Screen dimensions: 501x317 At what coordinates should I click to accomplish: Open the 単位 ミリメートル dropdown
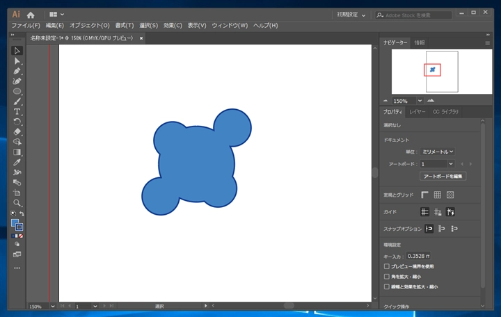click(438, 152)
